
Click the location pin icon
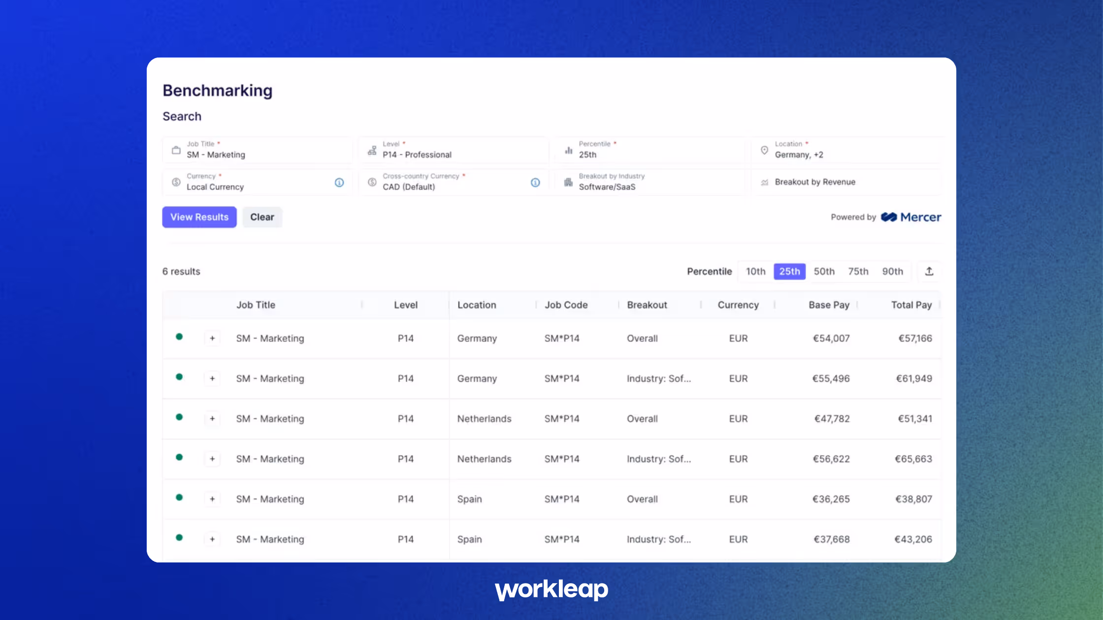(764, 150)
